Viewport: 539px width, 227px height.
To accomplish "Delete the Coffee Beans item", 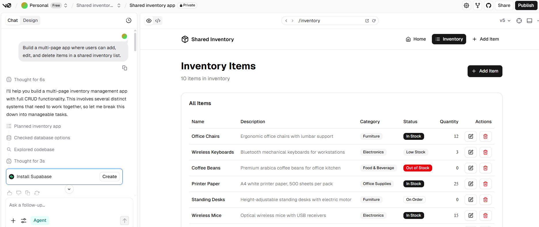I will point(485,168).
